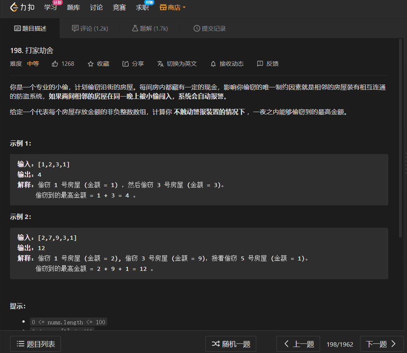Open the 竞赛 contest page
Image resolution: width=407 pixels, height=353 pixels.
pyautogui.click(x=120, y=8)
